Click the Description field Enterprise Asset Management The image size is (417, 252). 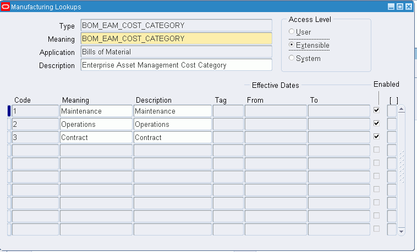(177, 65)
